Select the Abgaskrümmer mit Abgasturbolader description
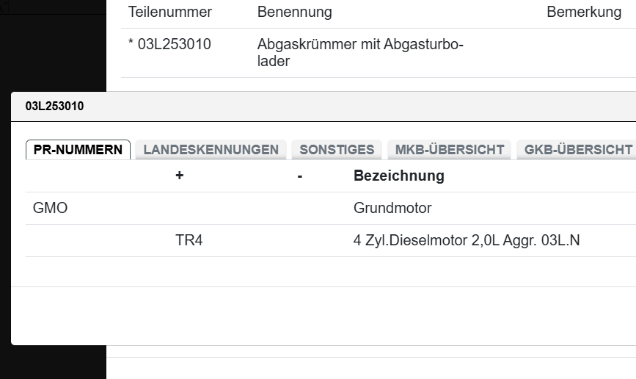The height and width of the screenshot is (379, 636). 360,53
